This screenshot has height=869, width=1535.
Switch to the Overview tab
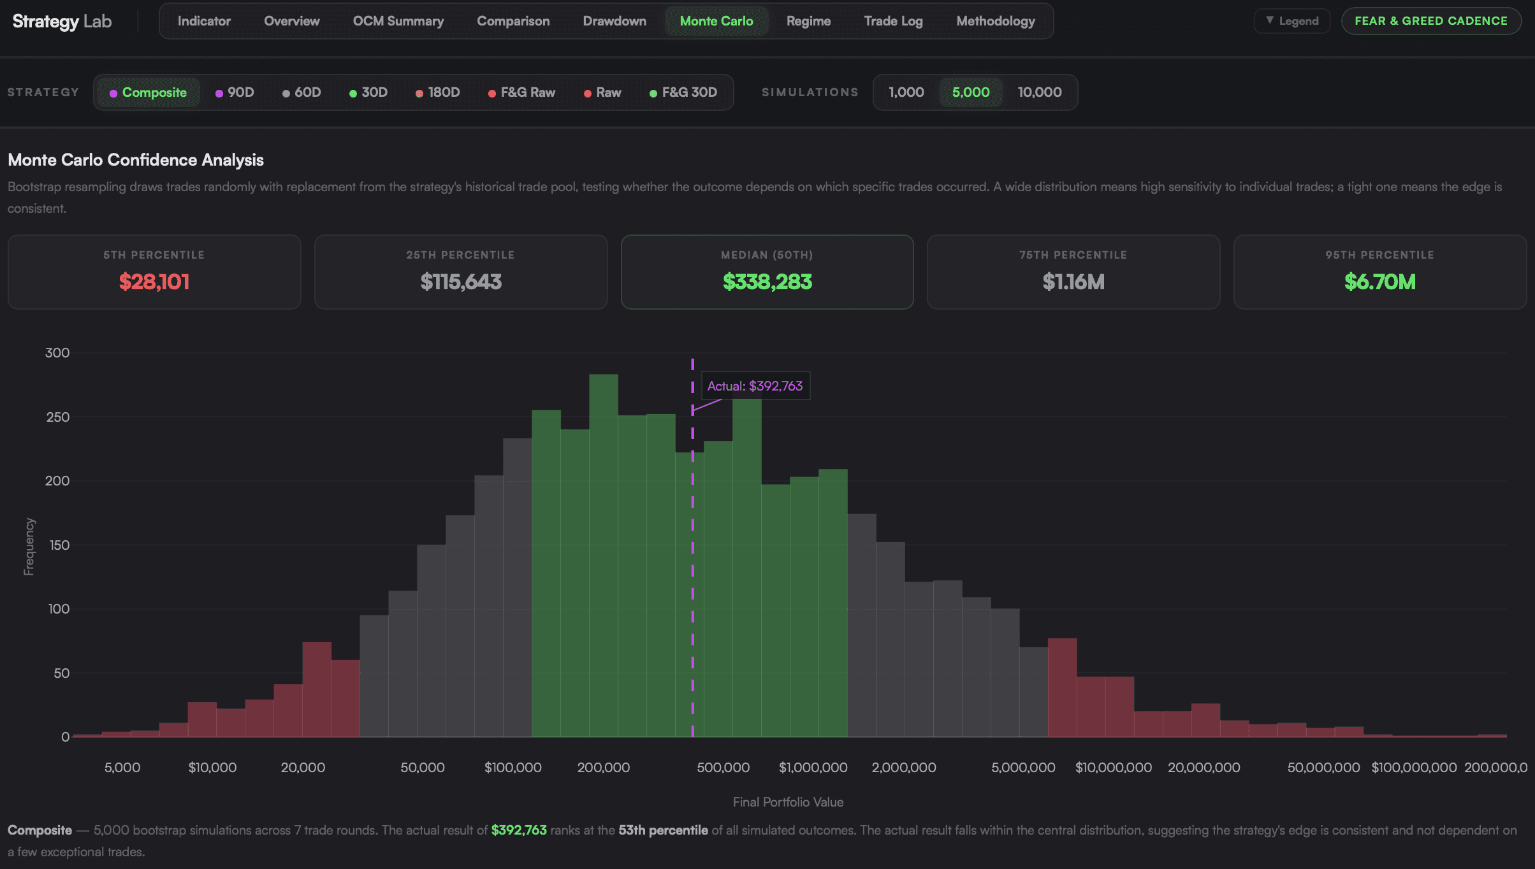(x=292, y=21)
